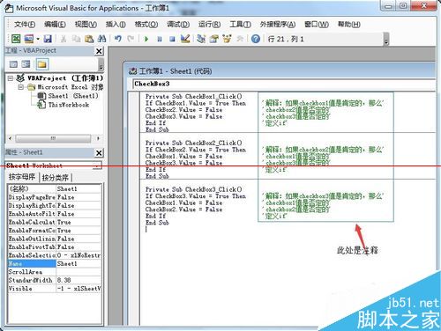Screen dimensions: 441x331
Task: Click the Break pause icon
Action: pos(160,39)
